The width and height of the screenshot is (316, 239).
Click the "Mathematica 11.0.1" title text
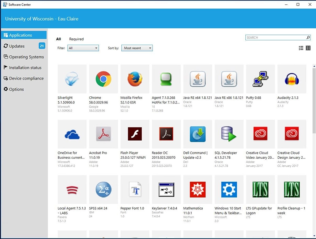click(193, 211)
